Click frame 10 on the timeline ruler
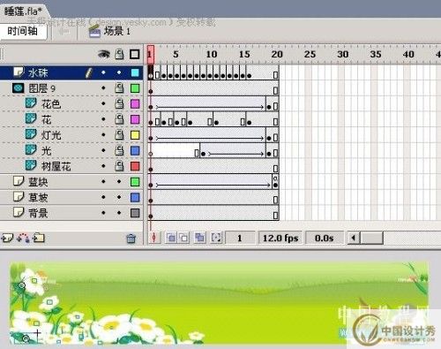Image resolution: width=441 pixels, height=349 pixels. point(212,54)
